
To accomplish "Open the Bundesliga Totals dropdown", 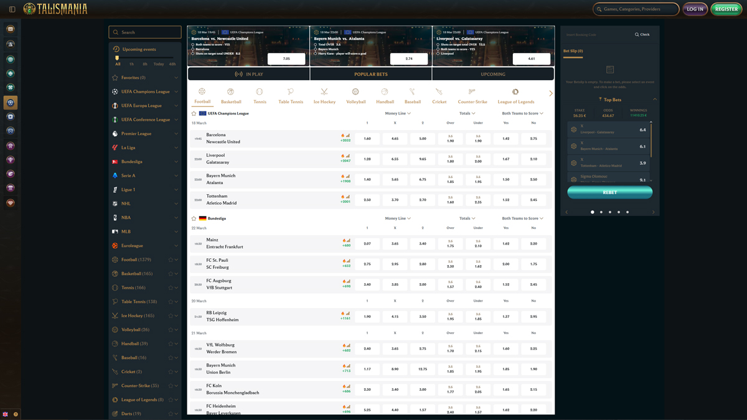I will tap(467, 218).
